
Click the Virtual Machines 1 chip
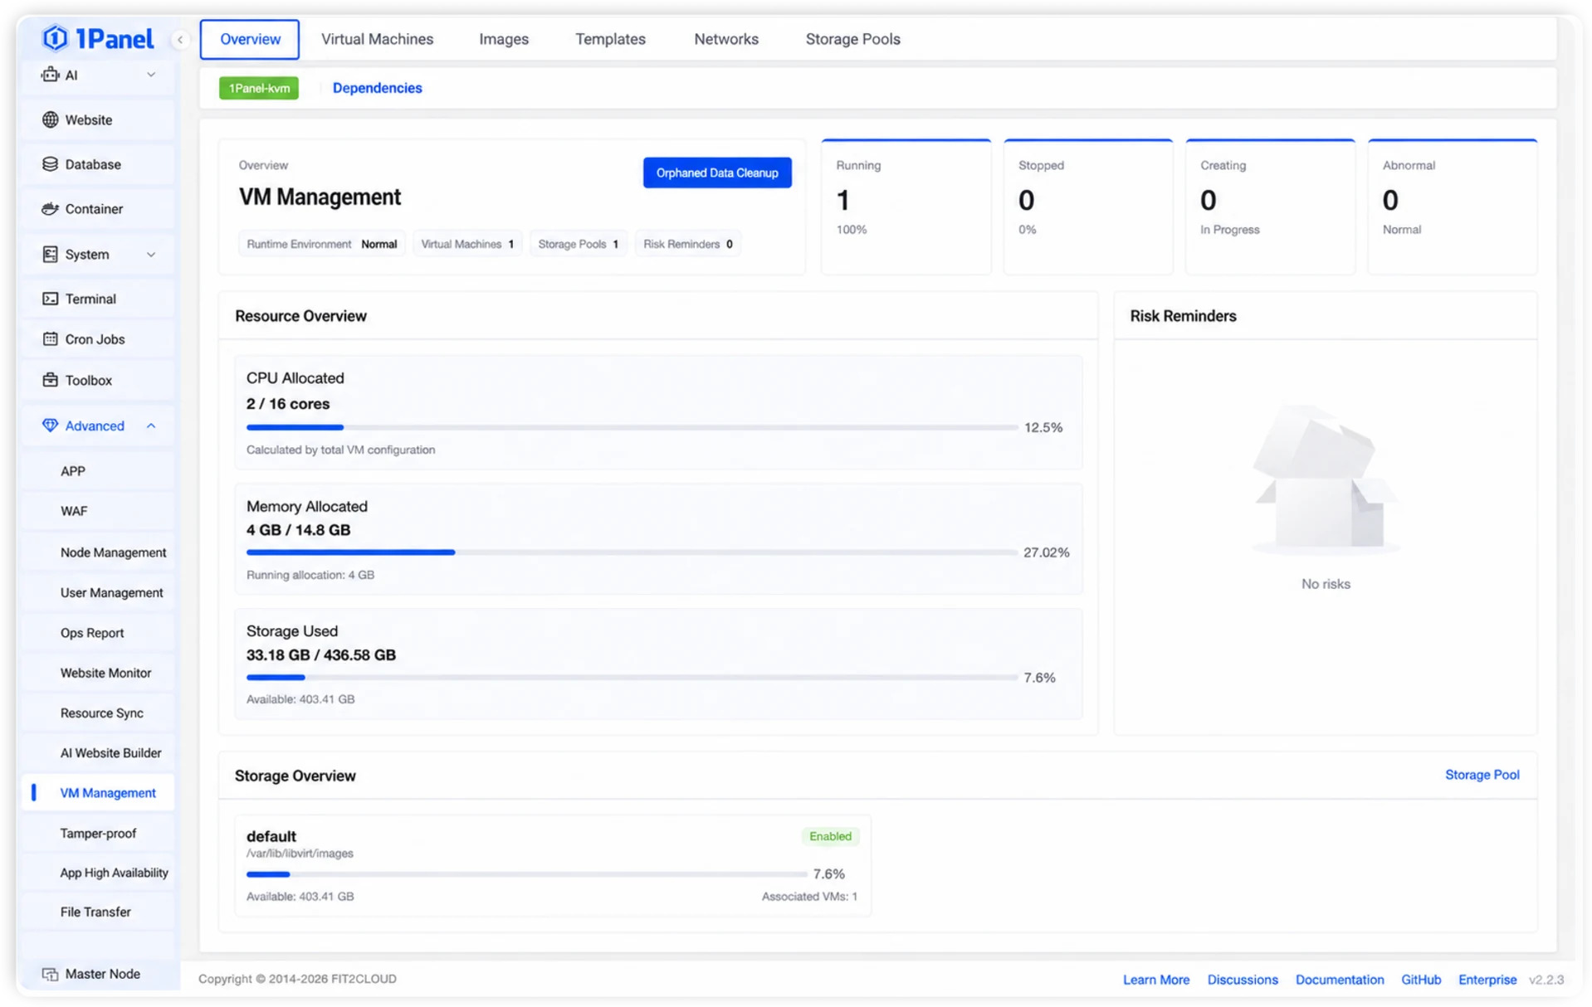[x=467, y=244]
